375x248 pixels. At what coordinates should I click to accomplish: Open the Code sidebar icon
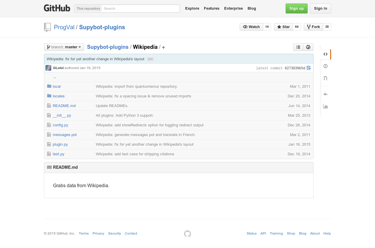[x=325, y=54]
